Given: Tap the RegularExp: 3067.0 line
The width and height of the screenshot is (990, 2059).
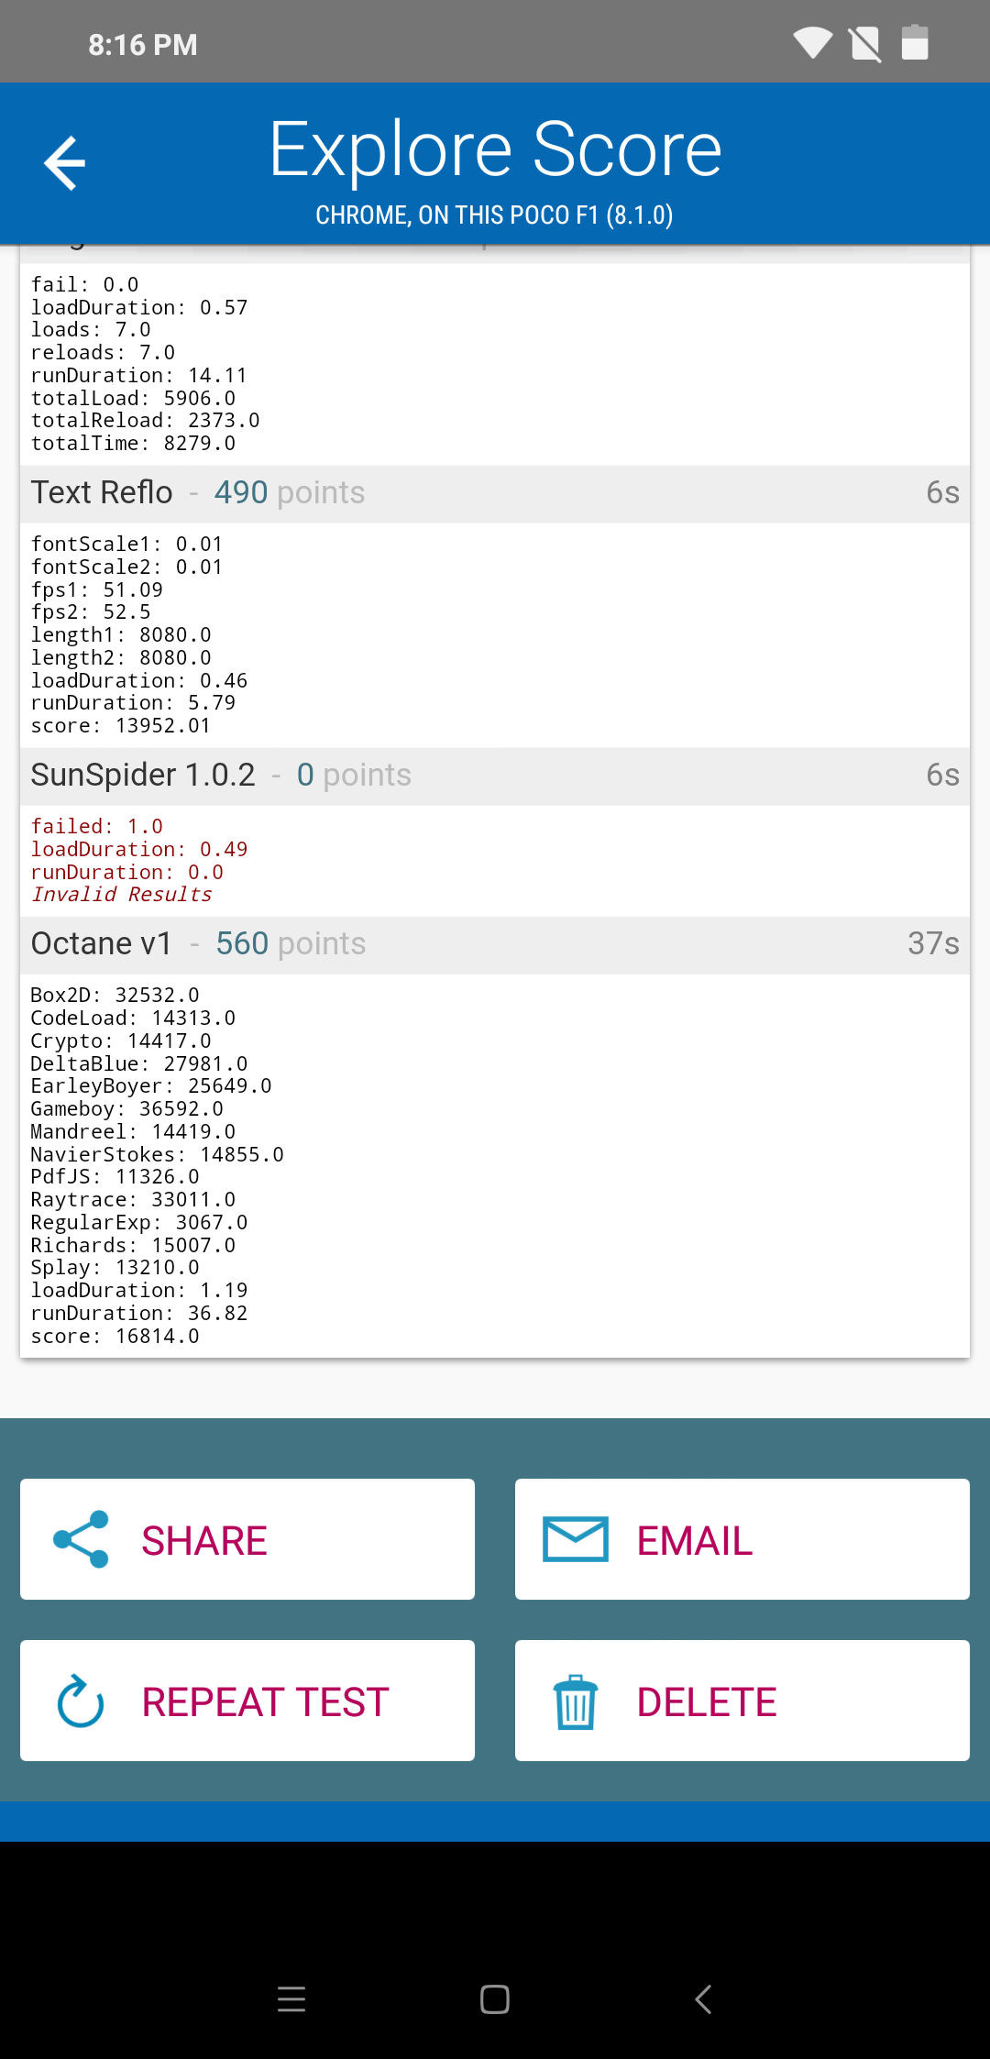Looking at the screenshot, I should [x=139, y=1223].
